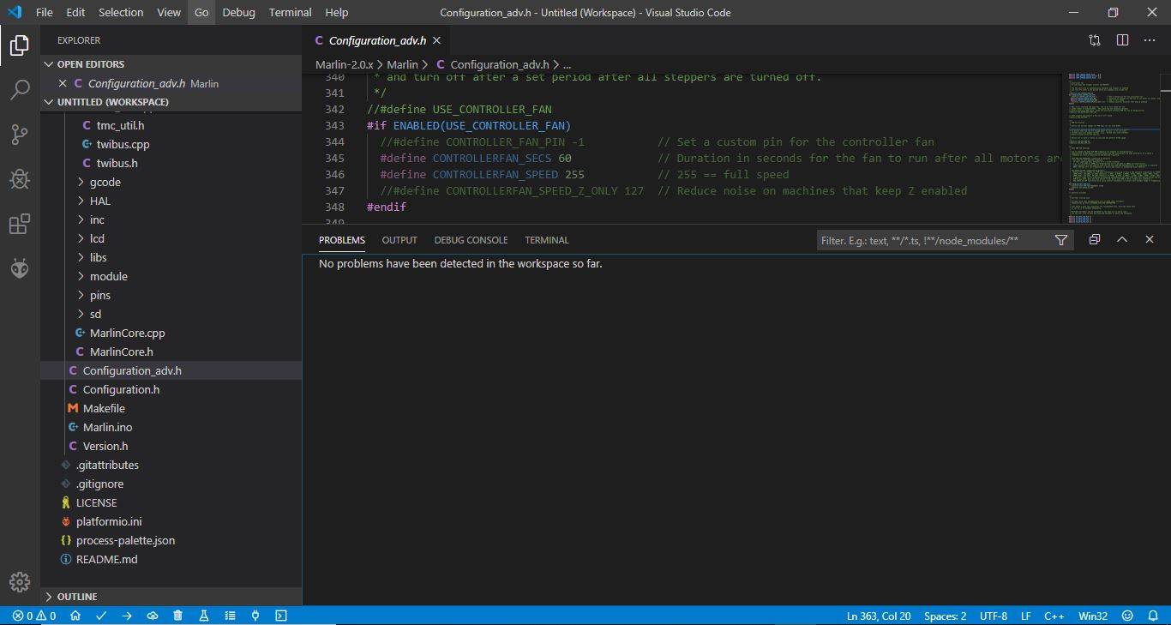This screenshot has width=1171, height=625.
Task: Close the bottom panel
Action: (1150, 240)
